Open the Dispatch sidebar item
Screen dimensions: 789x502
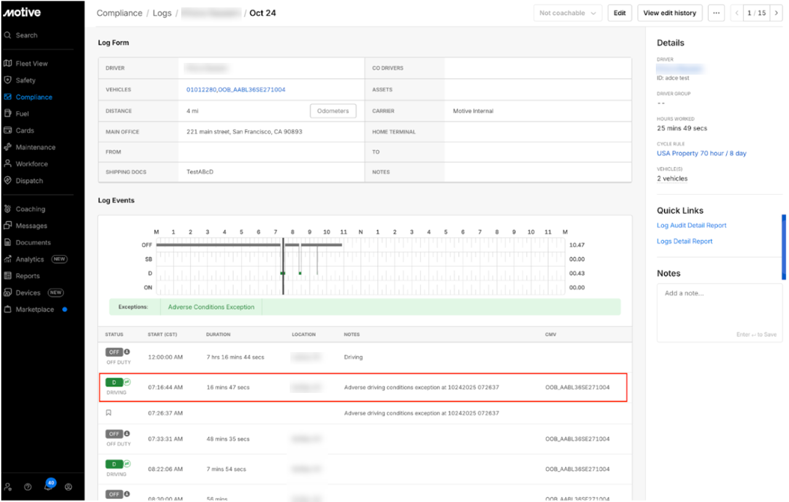point(29,181)
